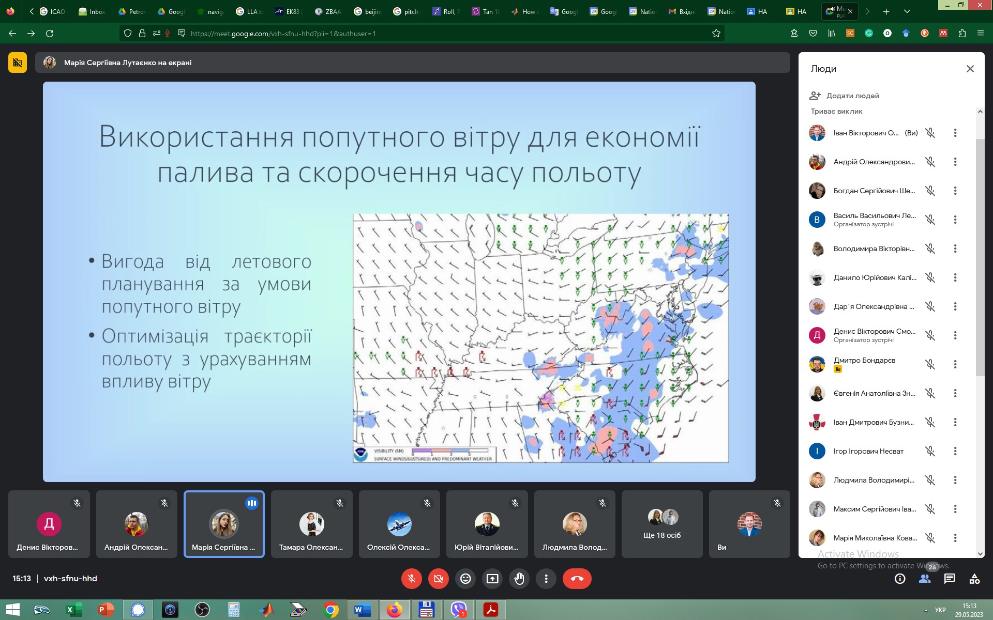Open options menu for Данило Юрійович
This screenshot has height=620, width=993.
[x=955, y=277]
